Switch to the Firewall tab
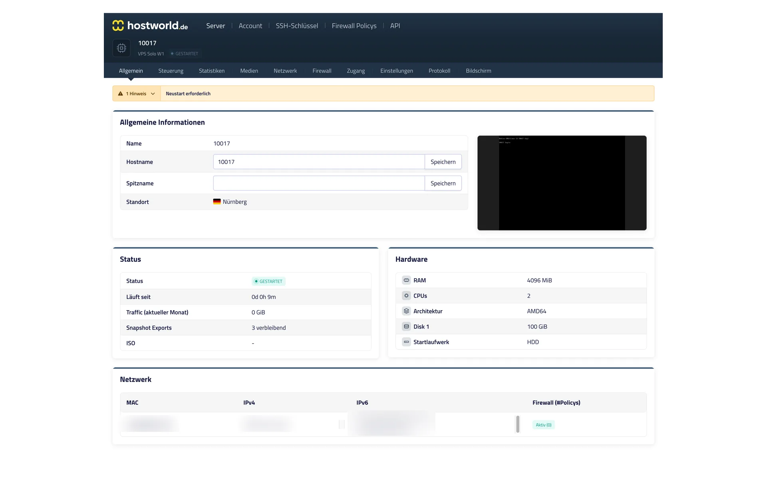This screenshot has width=767, height=479. pos(322,71)
